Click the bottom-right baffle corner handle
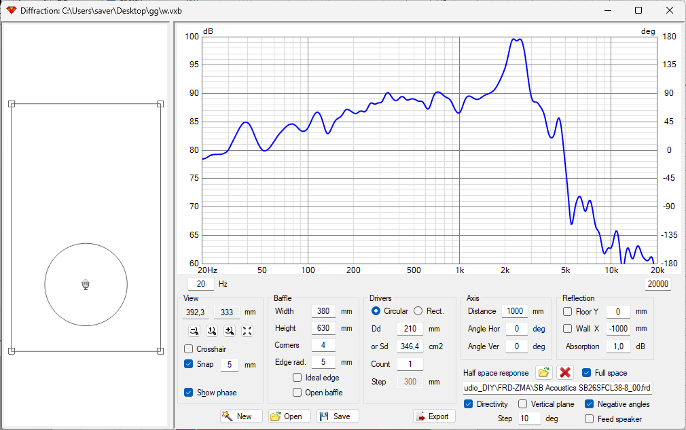 point(160,351)
